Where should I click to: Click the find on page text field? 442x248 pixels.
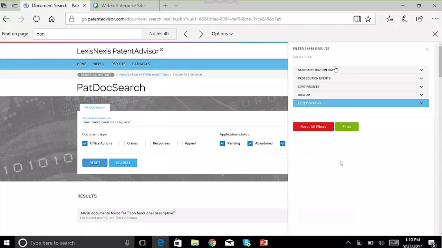point(87,34)
